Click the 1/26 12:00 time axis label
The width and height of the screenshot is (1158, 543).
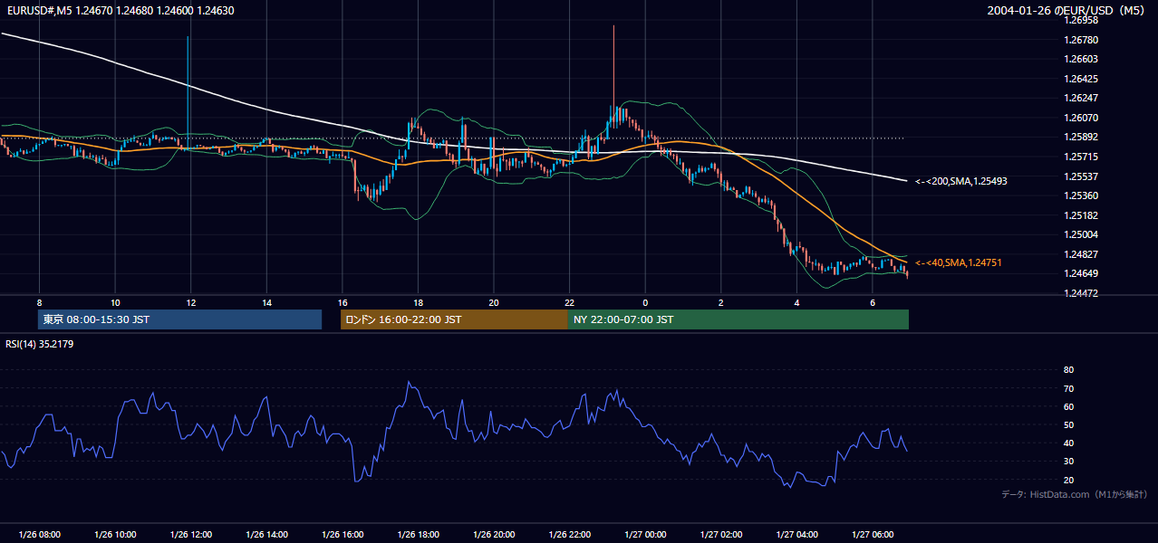pos(190,535)
